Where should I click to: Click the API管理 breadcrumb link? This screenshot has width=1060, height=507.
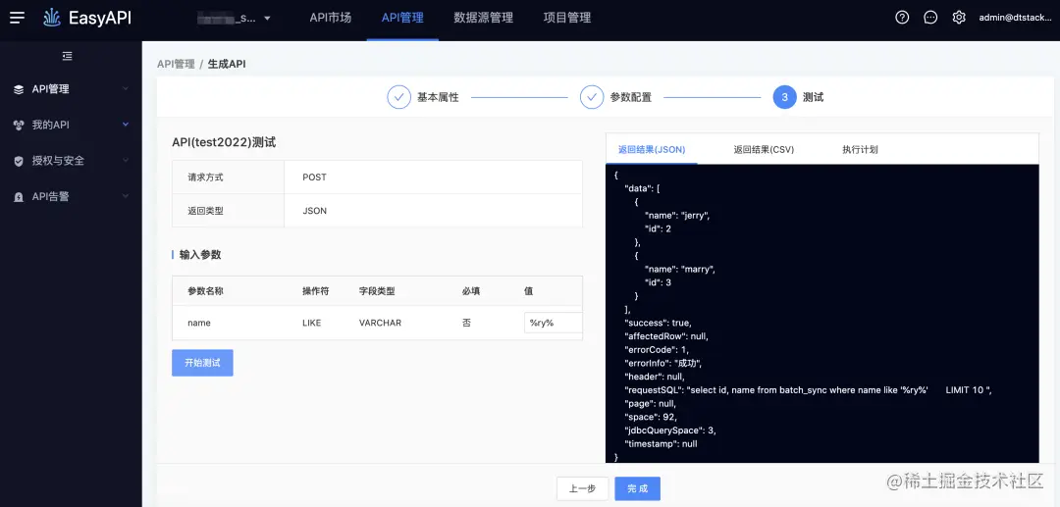tap(176, 64)
